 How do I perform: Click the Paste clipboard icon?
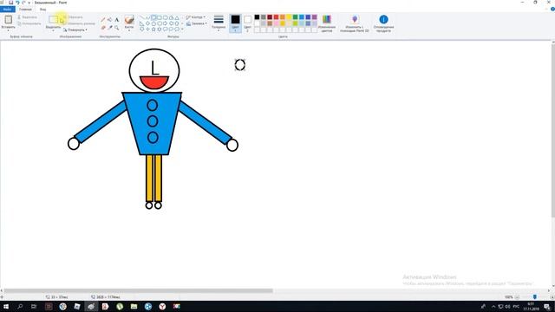pos(8,19)
